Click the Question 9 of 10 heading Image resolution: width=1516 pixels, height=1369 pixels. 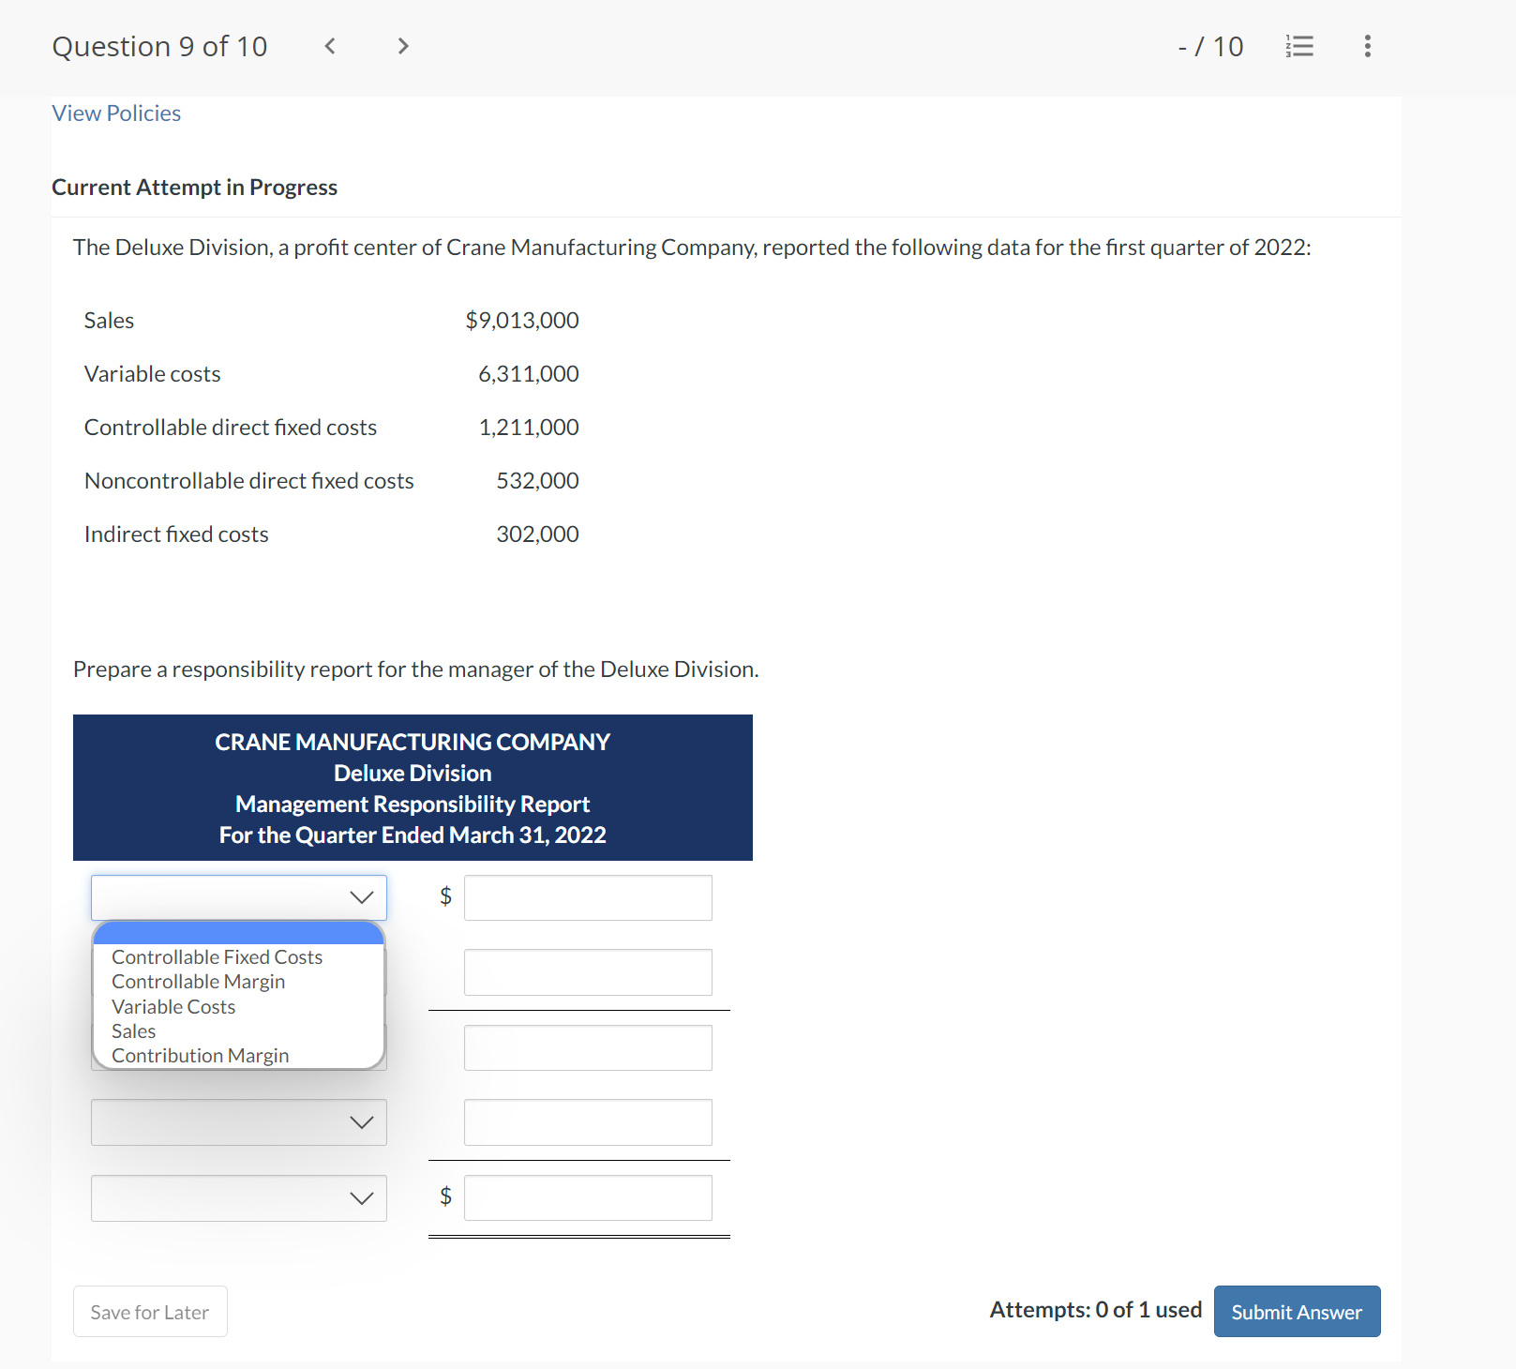[160, 46]
